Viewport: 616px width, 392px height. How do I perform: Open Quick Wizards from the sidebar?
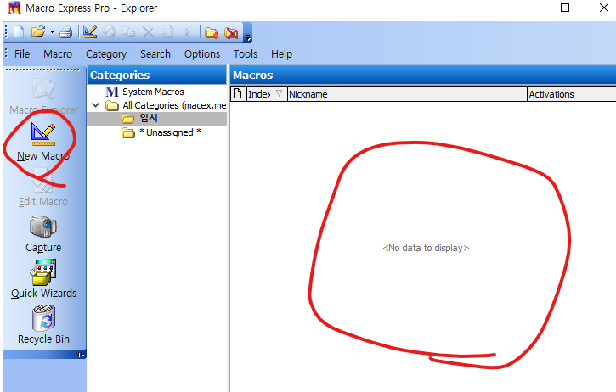tap(43, 279)
